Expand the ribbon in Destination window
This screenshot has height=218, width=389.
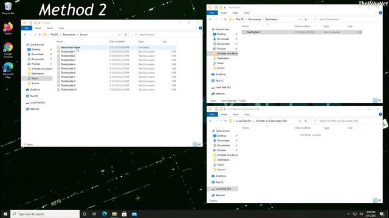pyautogui.click(x=376, y=13)
